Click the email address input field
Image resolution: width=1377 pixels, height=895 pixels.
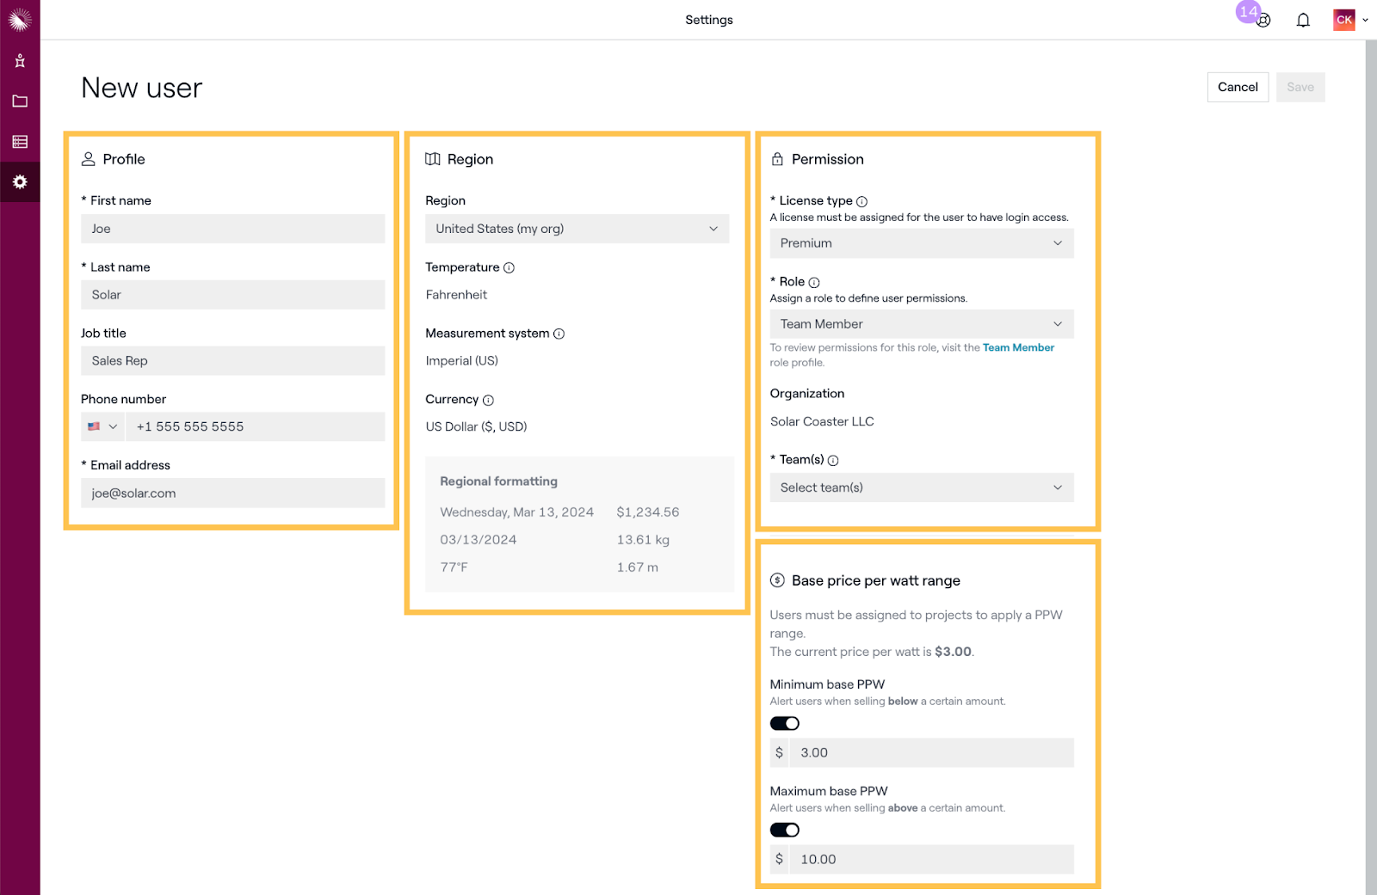click(x=232, y=493)
